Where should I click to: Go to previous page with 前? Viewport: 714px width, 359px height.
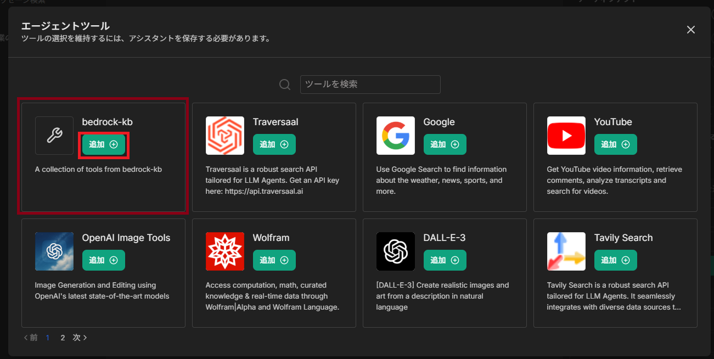[31, 338]
